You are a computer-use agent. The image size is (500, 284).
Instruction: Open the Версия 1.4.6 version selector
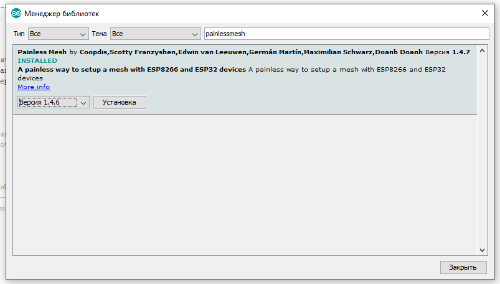pos(54,102)
